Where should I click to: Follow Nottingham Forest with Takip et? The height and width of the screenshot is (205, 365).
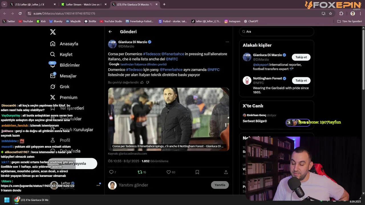[301, 81]
